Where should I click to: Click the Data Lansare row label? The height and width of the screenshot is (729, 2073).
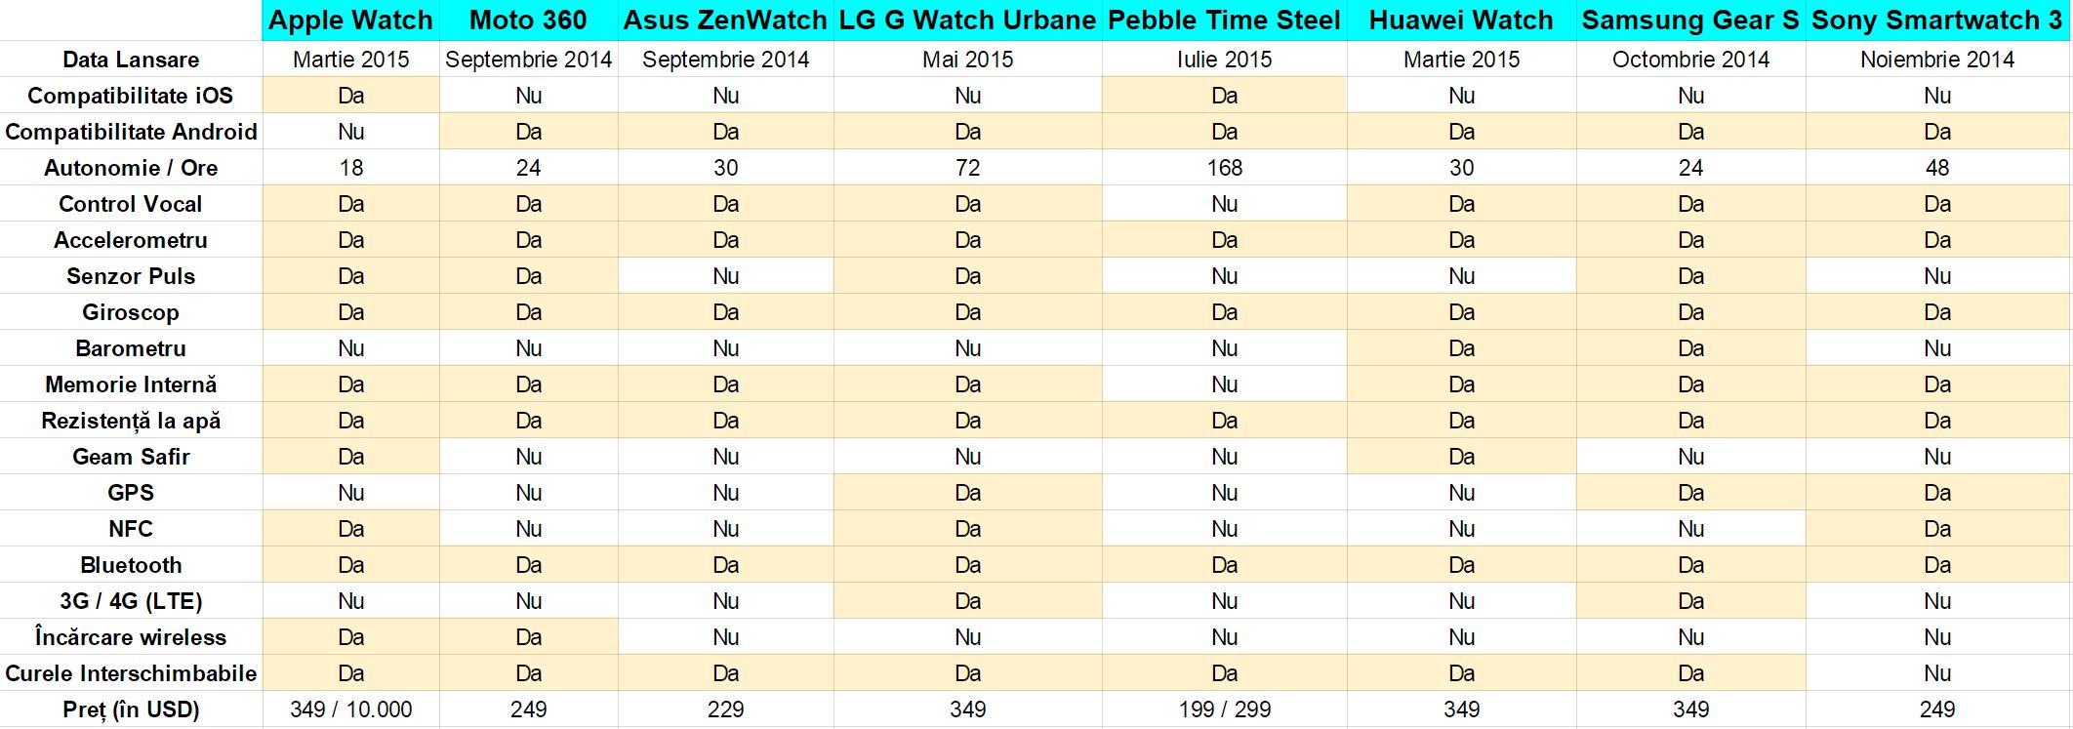(131, 60)
